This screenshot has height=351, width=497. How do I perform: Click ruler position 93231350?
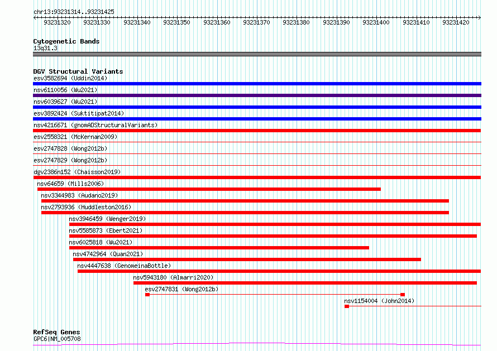[x=176, y=22]
